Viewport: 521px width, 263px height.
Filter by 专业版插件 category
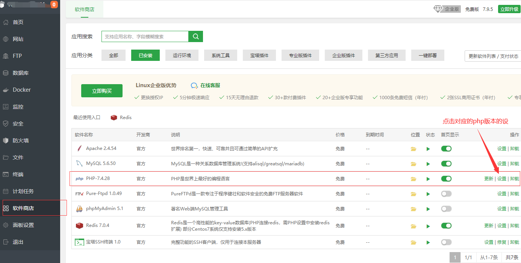coord(300,55)
